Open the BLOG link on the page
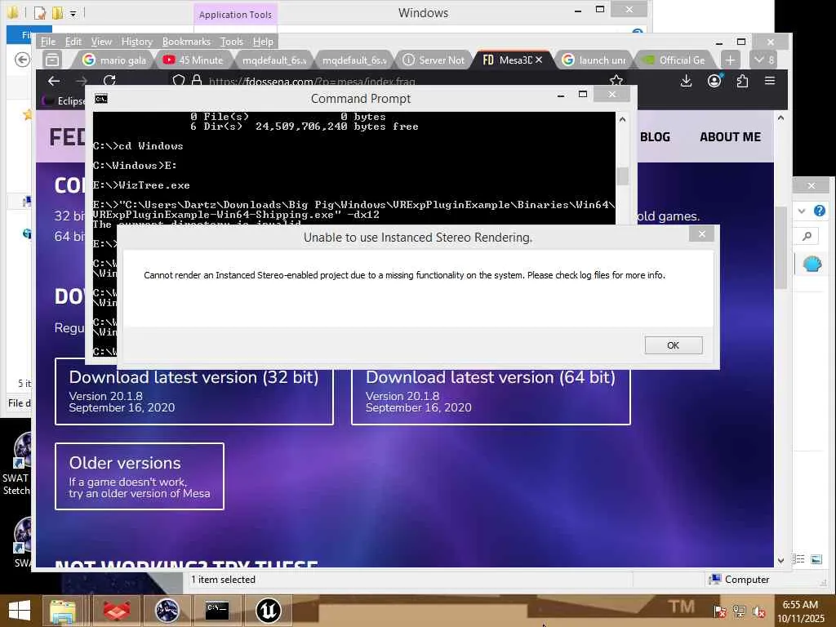The width and height of the screenshot is (836, 627). pos(655,137)
